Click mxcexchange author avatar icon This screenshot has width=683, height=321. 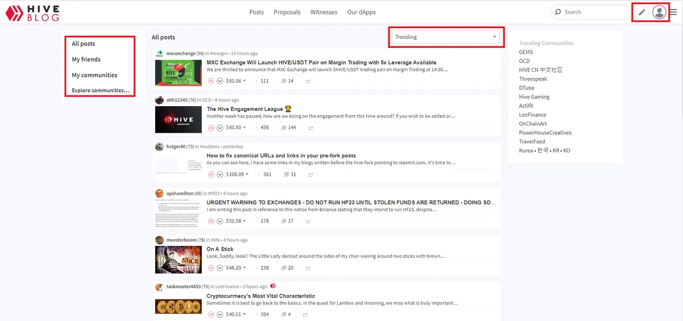(159, 53)
